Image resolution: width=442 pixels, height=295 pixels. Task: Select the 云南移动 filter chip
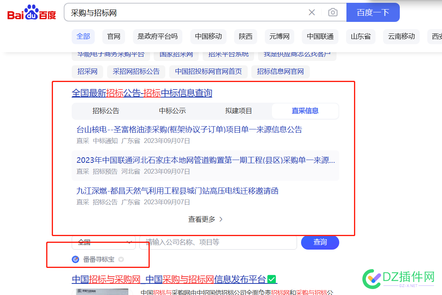[401, 36]
